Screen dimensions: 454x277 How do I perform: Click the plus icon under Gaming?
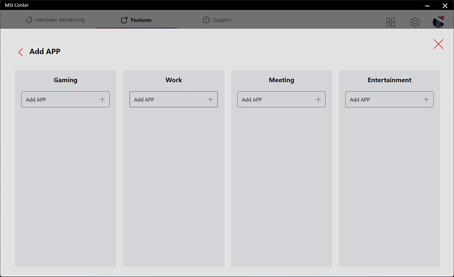coord(102,100)
